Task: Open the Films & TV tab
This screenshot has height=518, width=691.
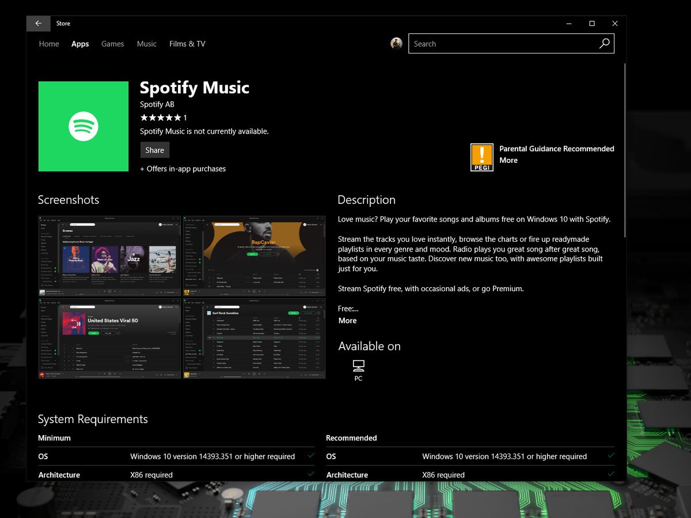Action: pos(187,44)
